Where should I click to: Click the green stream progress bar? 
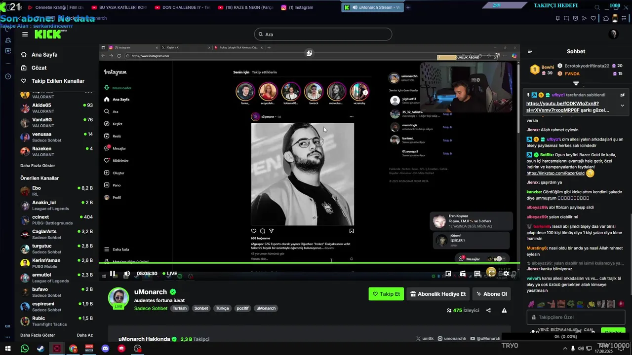[309, 263]
